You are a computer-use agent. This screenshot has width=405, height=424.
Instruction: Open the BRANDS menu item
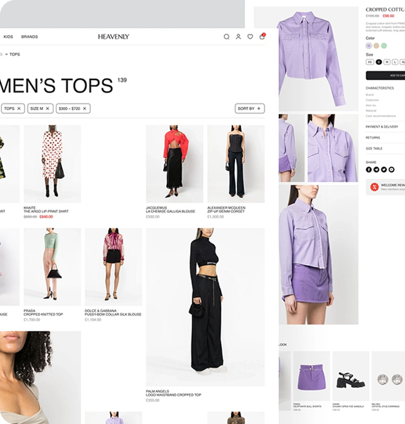point(29,37)
